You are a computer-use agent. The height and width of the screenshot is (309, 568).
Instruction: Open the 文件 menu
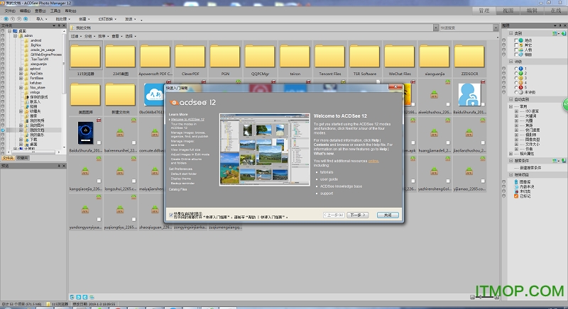[x=10, y=11]
